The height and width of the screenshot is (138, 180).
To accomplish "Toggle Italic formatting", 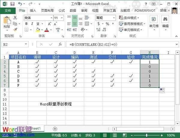I will pyautogui.click(x=32, y=24).
